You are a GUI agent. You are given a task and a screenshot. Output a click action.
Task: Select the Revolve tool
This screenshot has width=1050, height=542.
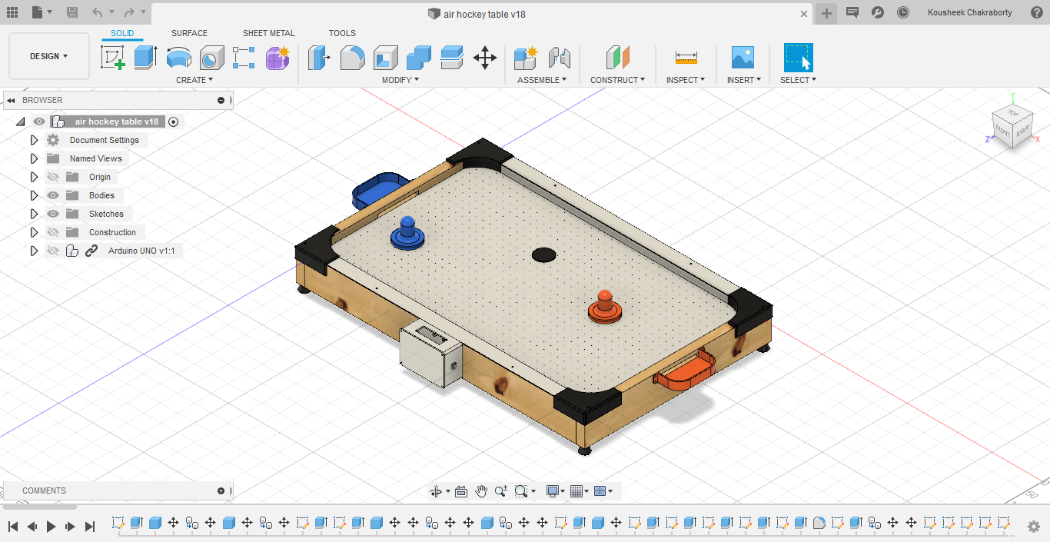178,58
